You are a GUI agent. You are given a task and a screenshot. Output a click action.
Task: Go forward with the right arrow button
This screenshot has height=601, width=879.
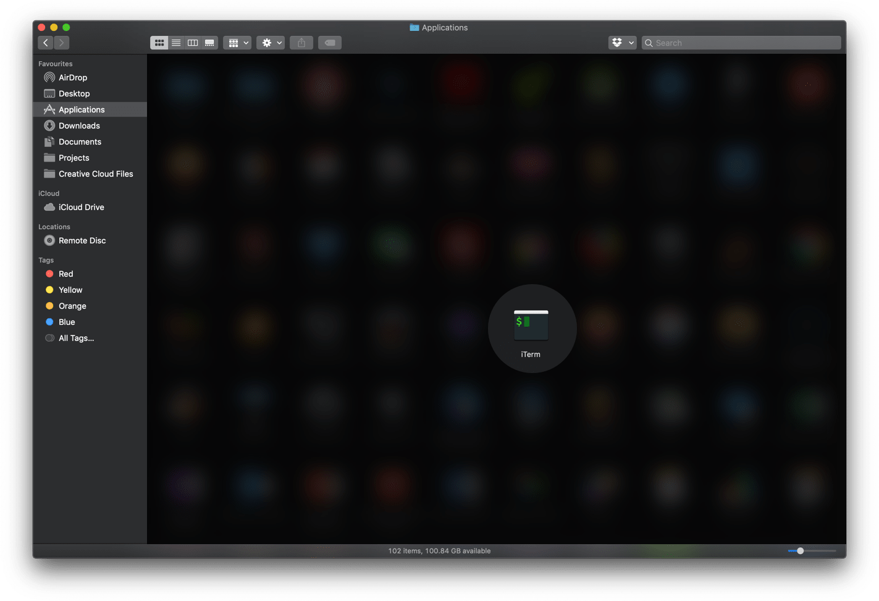(x=62, y=43)
